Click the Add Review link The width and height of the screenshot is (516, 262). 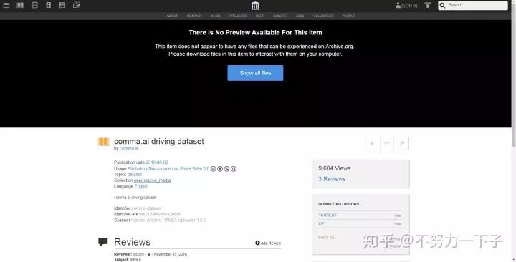(268, 243)
